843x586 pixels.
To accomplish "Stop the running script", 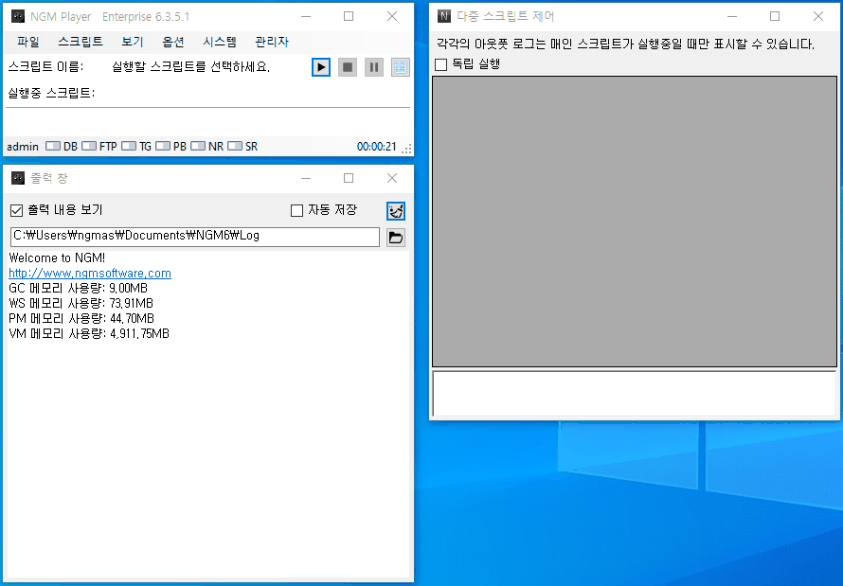I will pos(348,67).
